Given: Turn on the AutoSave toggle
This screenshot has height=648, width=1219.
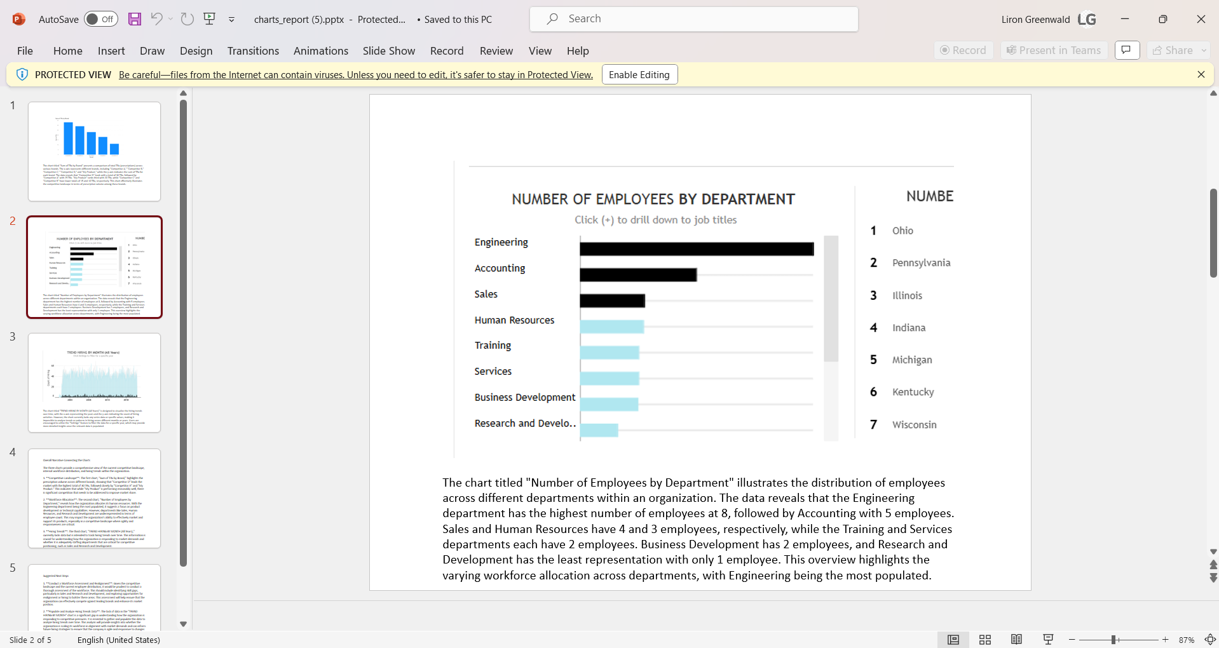Looking at the screenshot, I should click(x=100, y=19).
